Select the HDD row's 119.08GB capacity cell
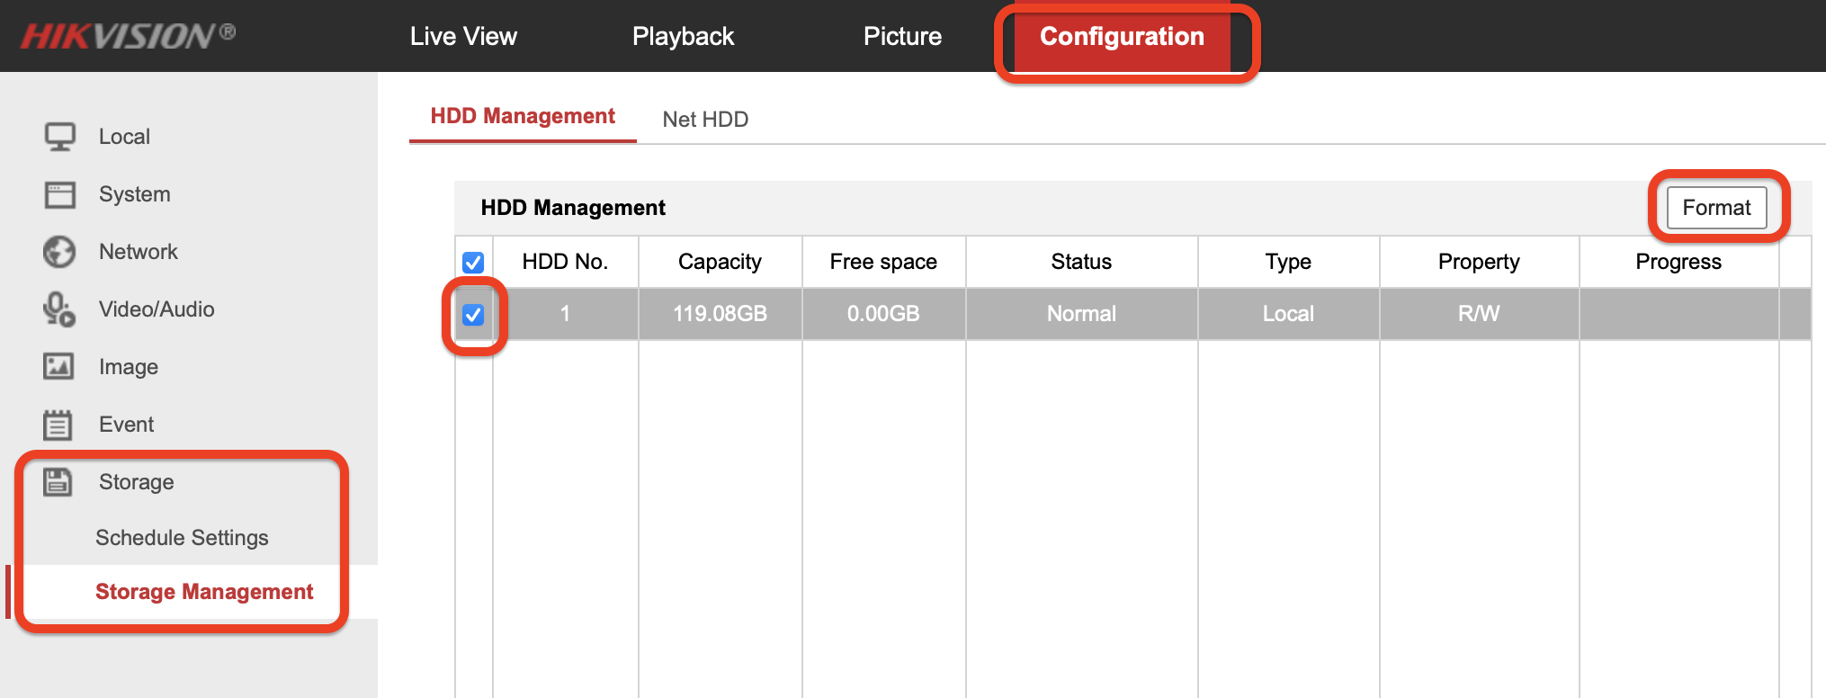This screenshot has height=698, width=1826. (720, 314)
